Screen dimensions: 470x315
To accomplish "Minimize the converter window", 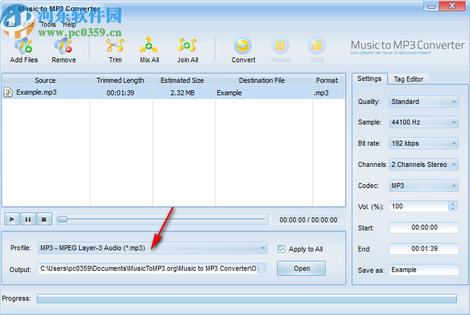I will tap(431, 6).
